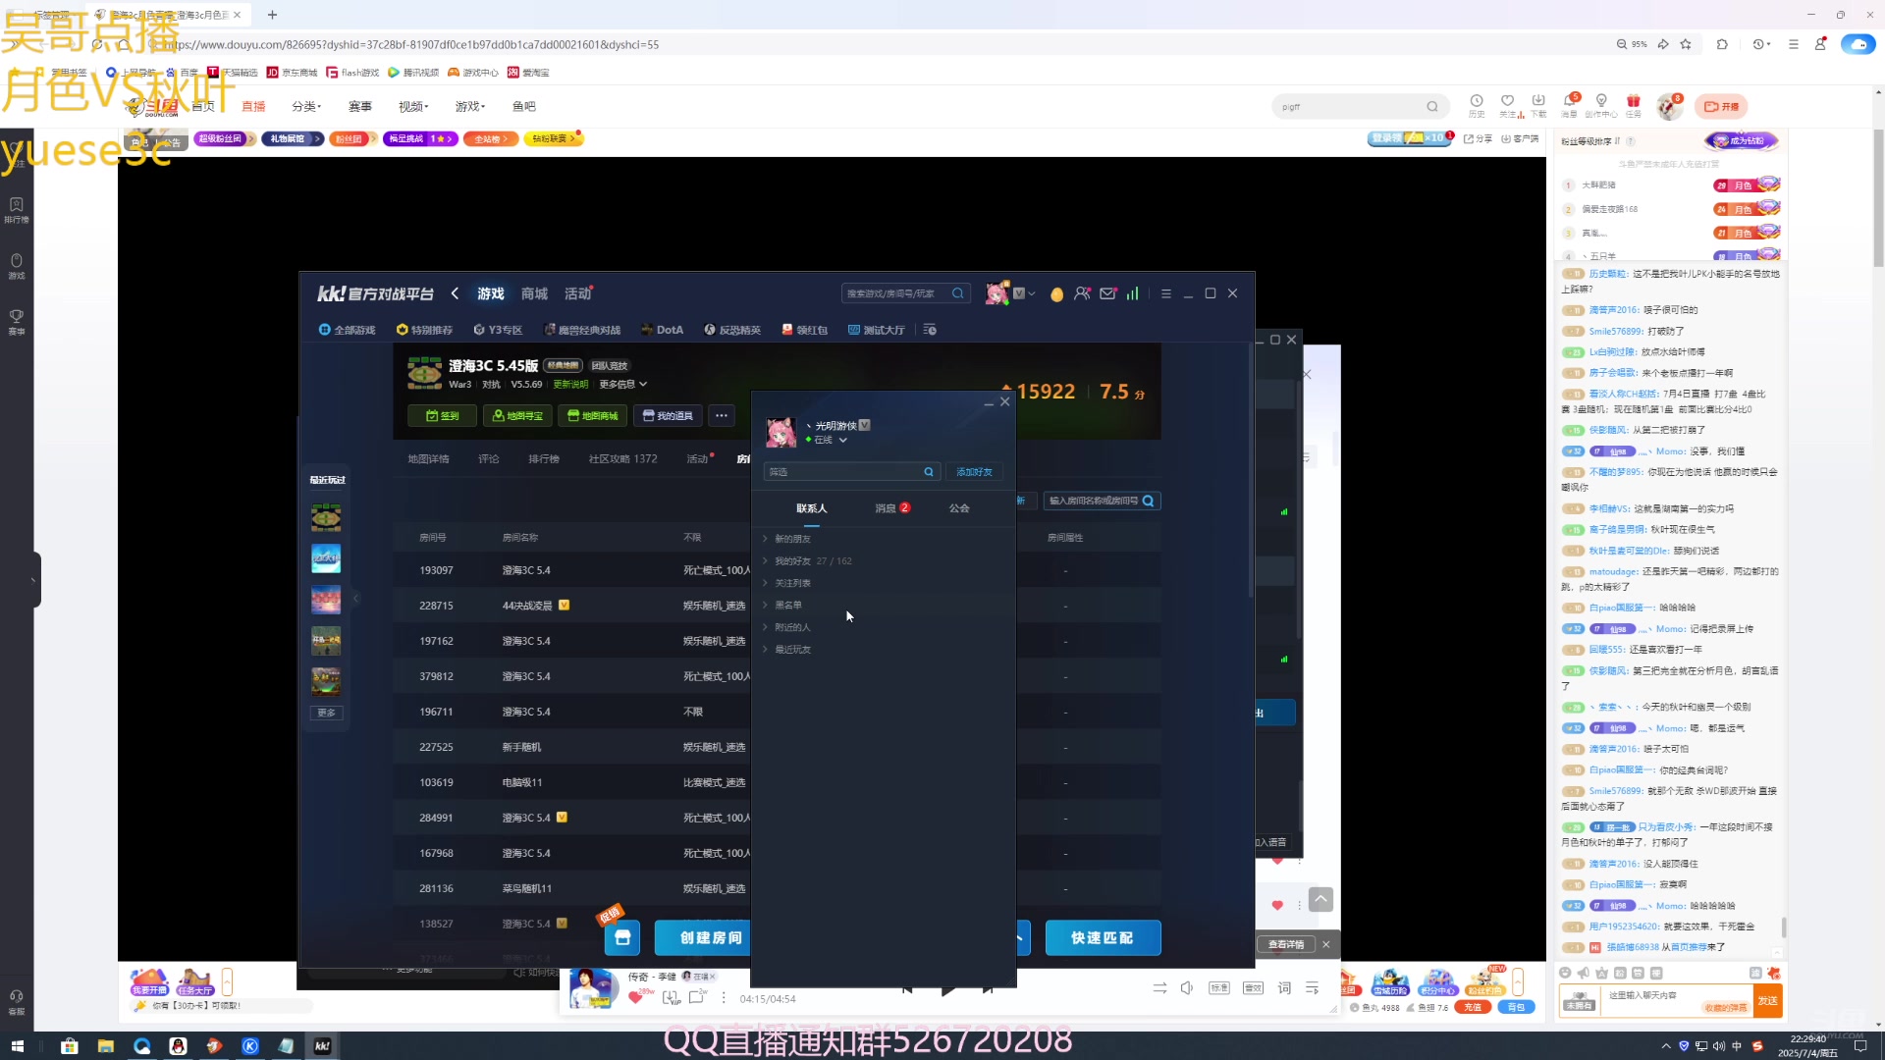Click the 分享 share icon
Screen dimensions: 1885x1060
(1478, 139)
